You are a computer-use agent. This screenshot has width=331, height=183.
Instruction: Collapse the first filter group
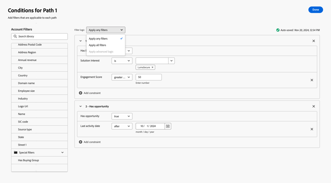click(80, 41)
